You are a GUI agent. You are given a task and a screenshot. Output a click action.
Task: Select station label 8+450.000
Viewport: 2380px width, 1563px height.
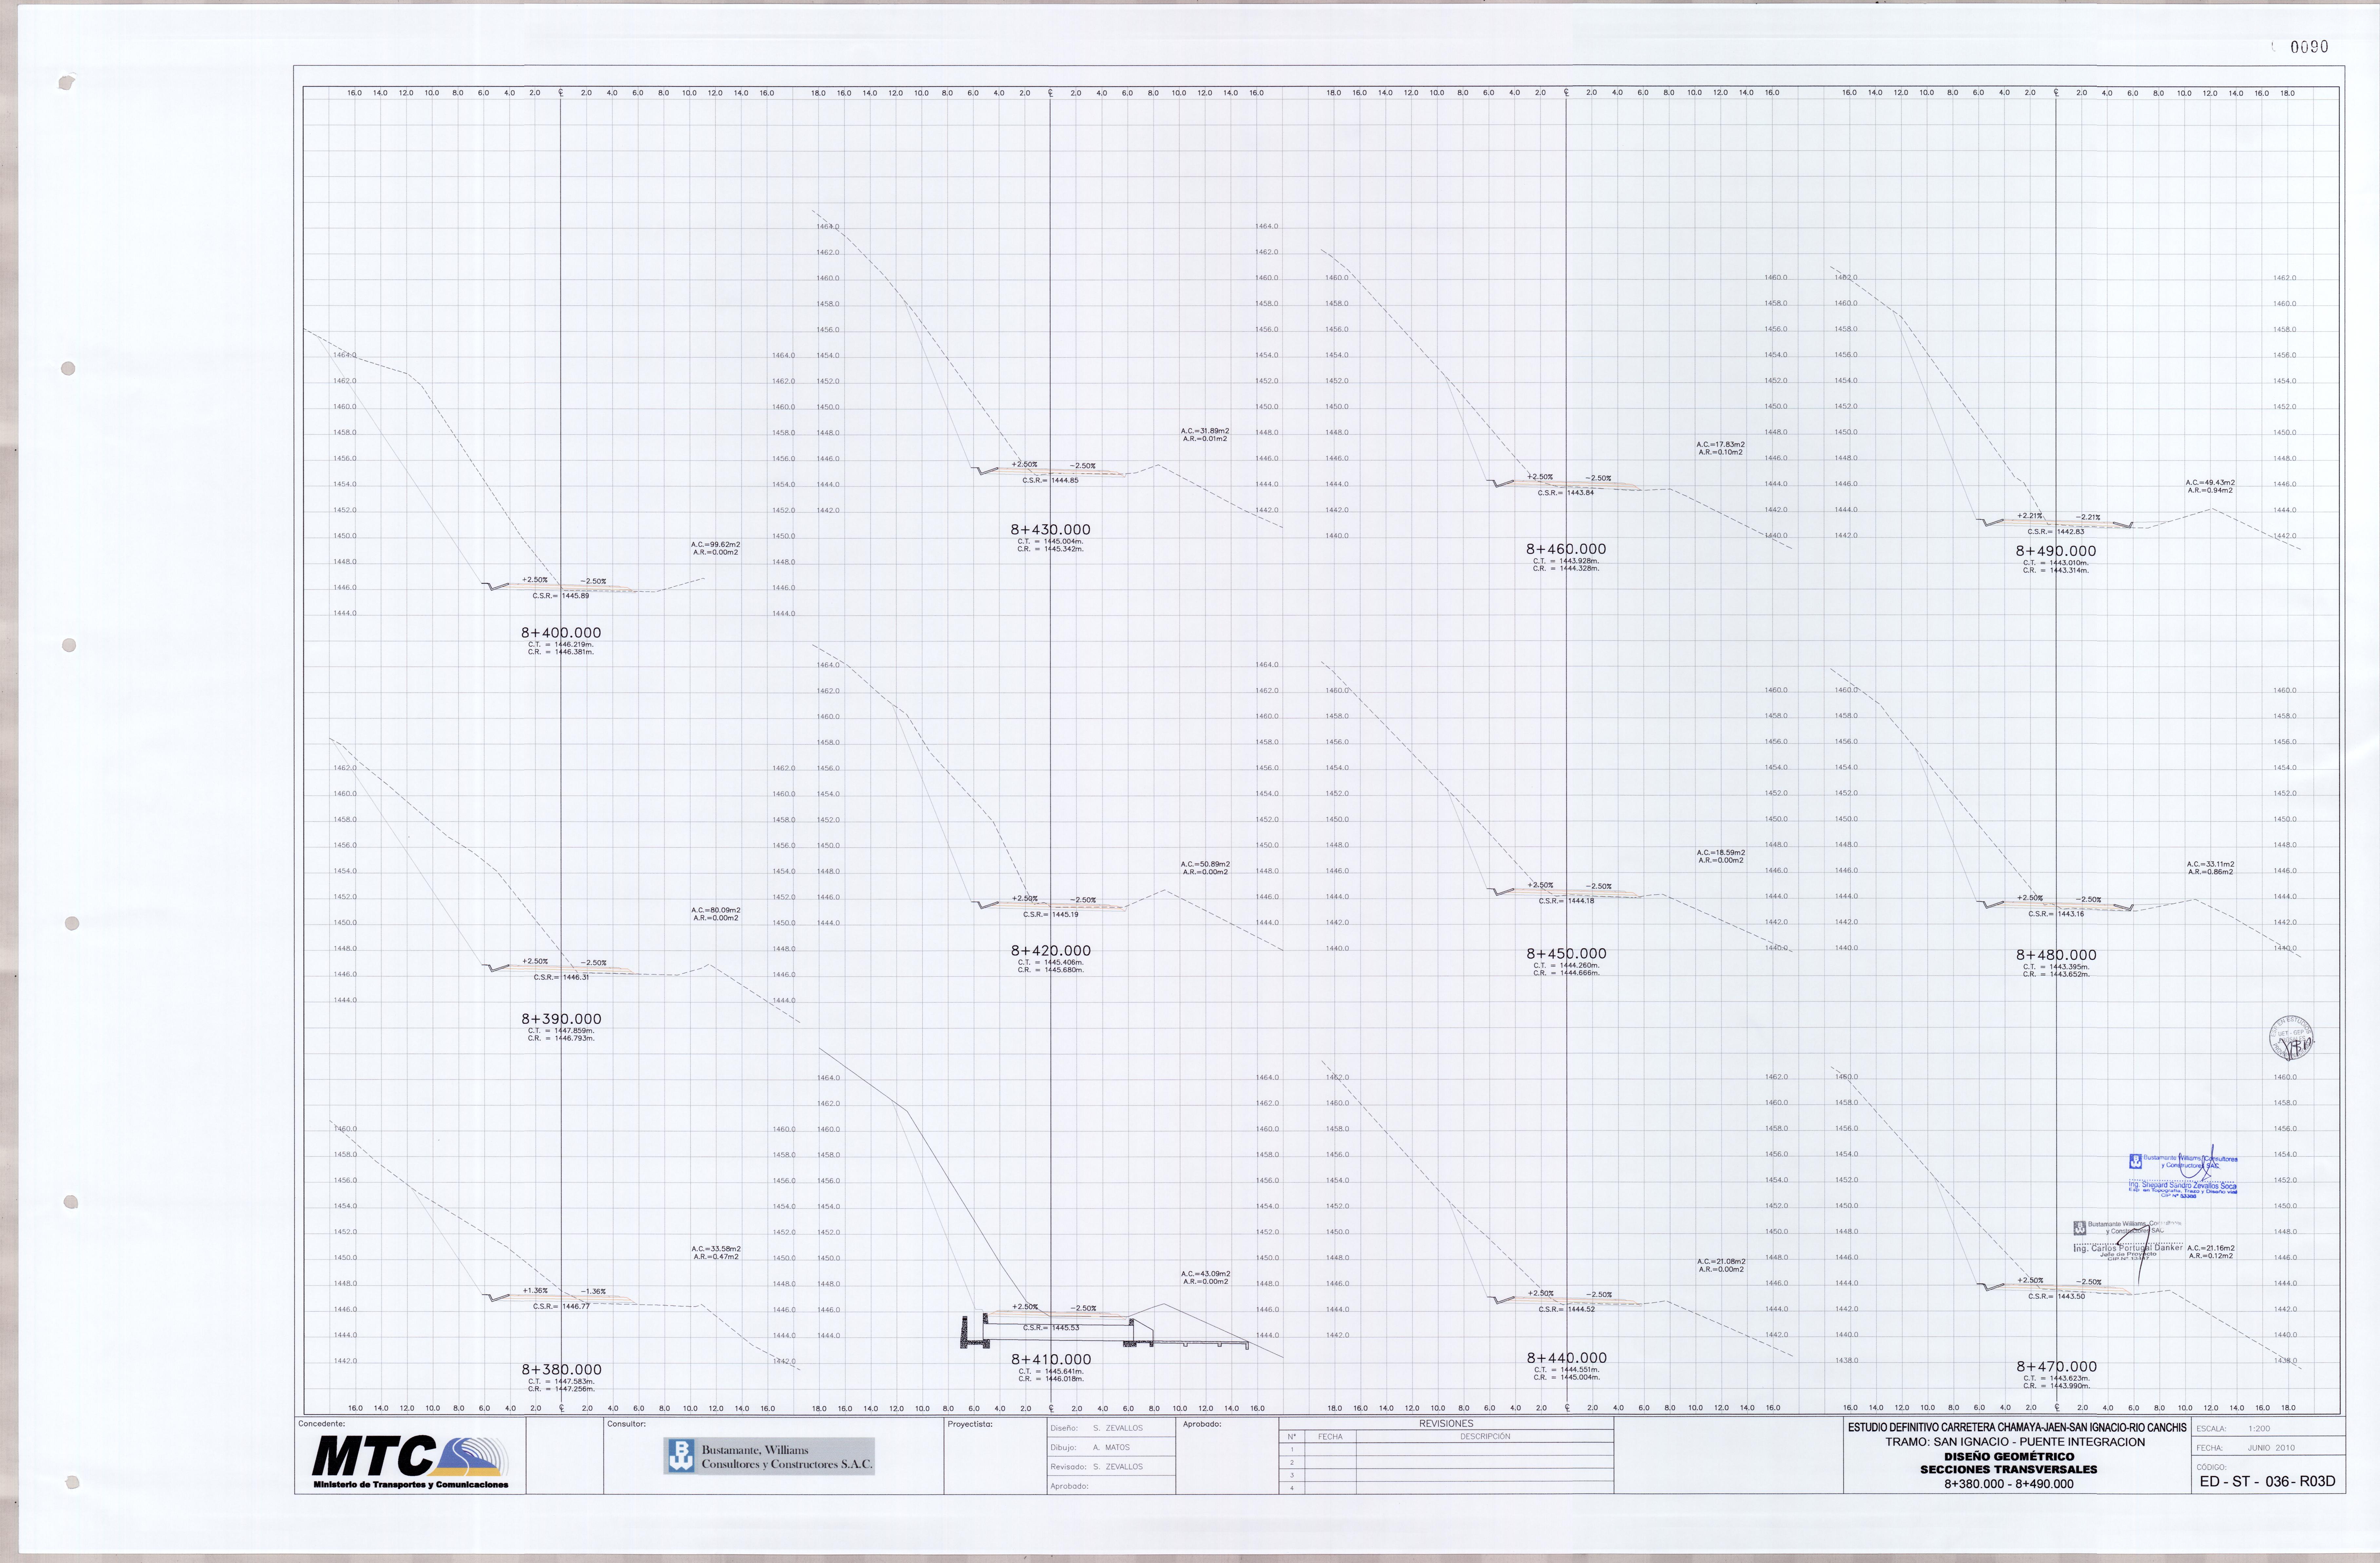click(1566, 954)
